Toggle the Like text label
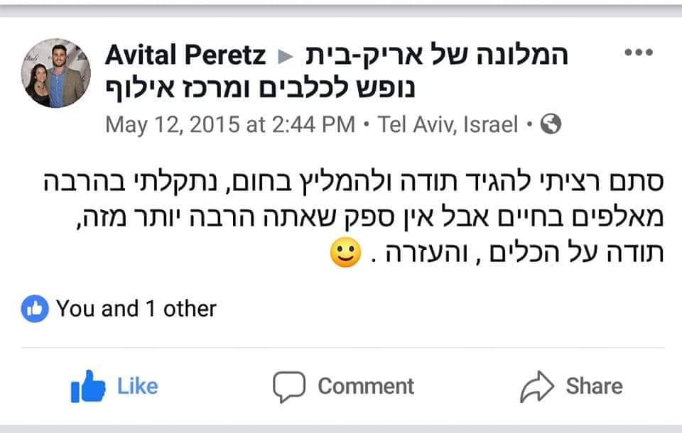The width and height of the screenshot is (682, 433). pos(137,386)
